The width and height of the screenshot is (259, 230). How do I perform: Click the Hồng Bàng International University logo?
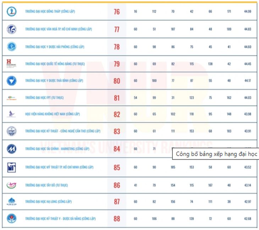(11, 64)
